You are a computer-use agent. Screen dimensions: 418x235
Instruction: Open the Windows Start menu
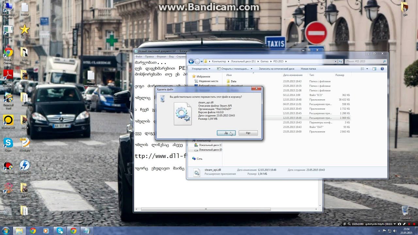point(6,231)
